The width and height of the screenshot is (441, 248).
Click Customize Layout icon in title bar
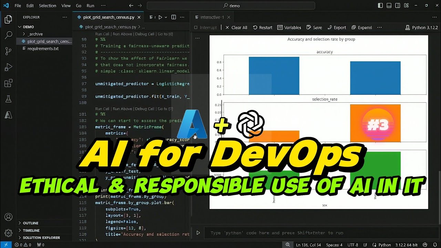(x=407, y=6)
